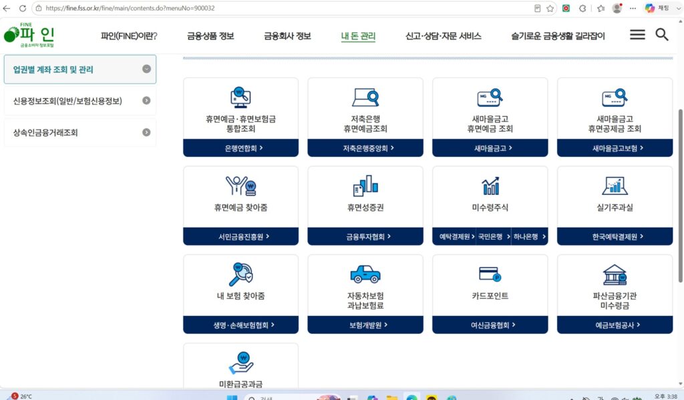Click the 여신금융협회 button
This screenshot has width=684, height=400.
(490, 325)
